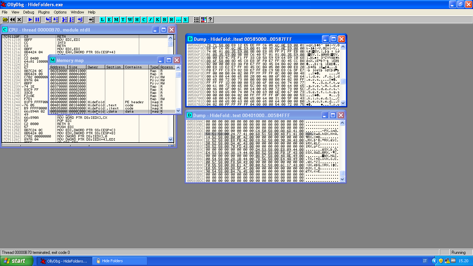The width and height of the screenshot is (473, 266).
Task: Open Debugging options with the list icon
Action: click(197, 20)
